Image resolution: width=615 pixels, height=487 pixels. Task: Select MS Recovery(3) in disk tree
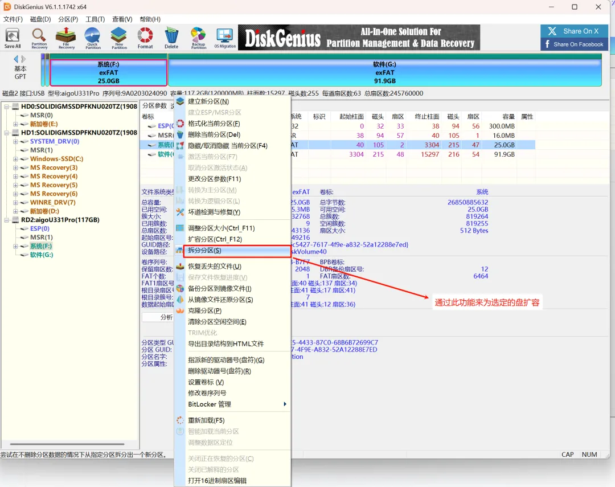tap(54, 167)
